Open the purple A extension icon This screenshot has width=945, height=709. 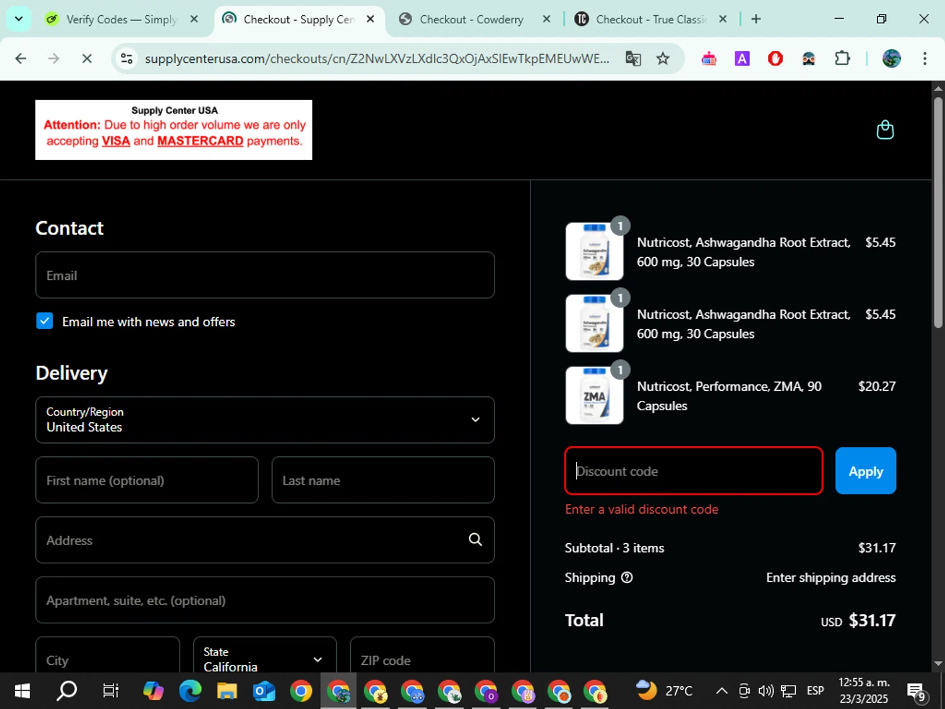[x=742, y=59]
